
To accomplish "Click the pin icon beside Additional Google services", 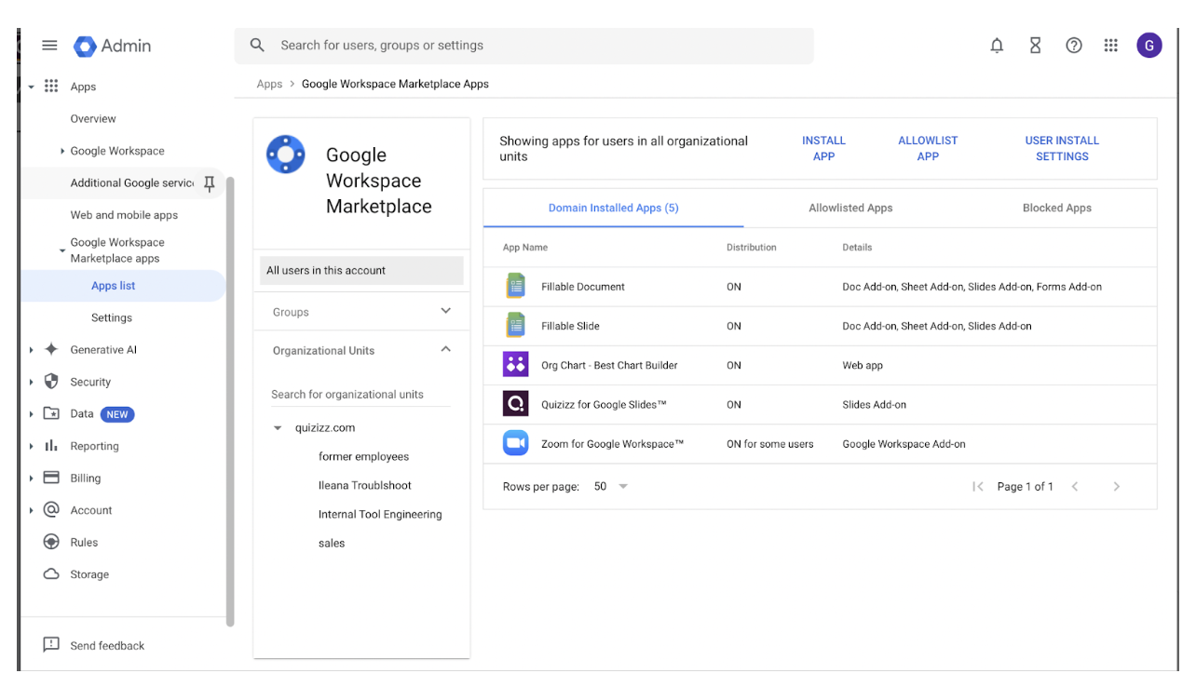I will click(x=209, y=183).
